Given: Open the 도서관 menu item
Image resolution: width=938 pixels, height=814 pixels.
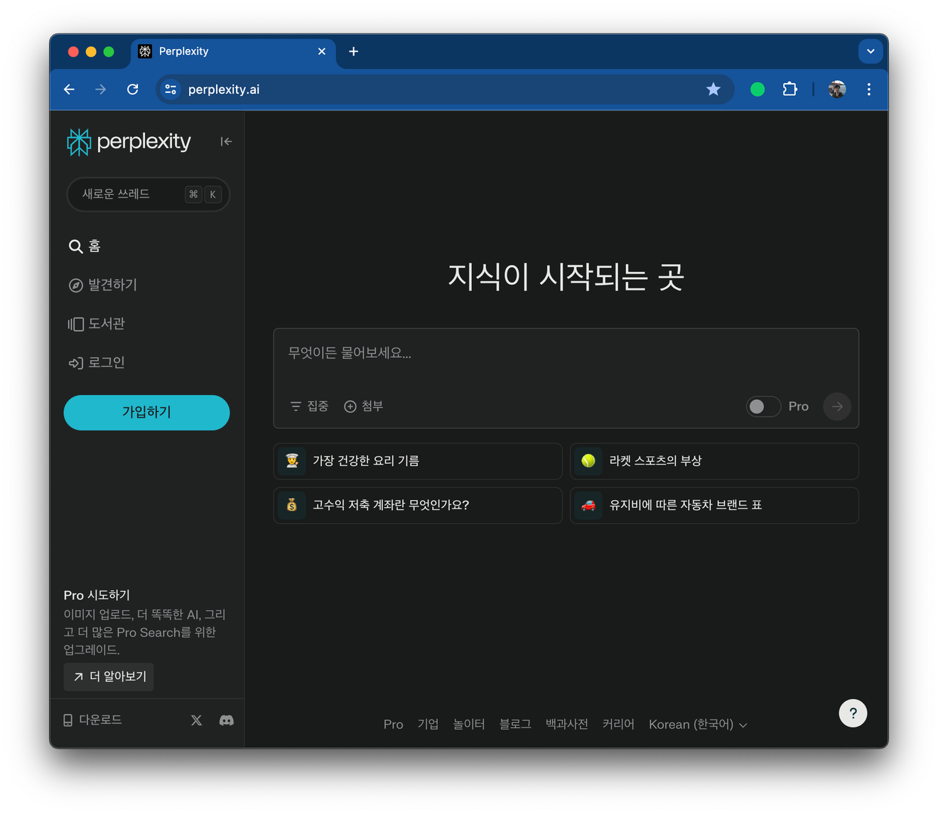Looking at the screenshot, I should click(97, 324).
